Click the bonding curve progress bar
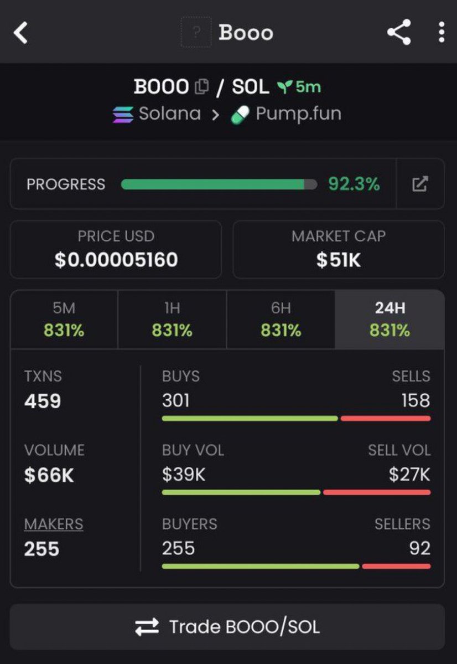The height and width of the screenshot is (664, 457). click(219, 184)
